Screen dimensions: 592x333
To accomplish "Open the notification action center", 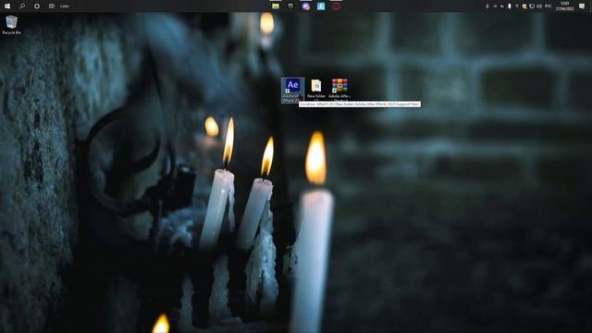I will tap(582, 6).
